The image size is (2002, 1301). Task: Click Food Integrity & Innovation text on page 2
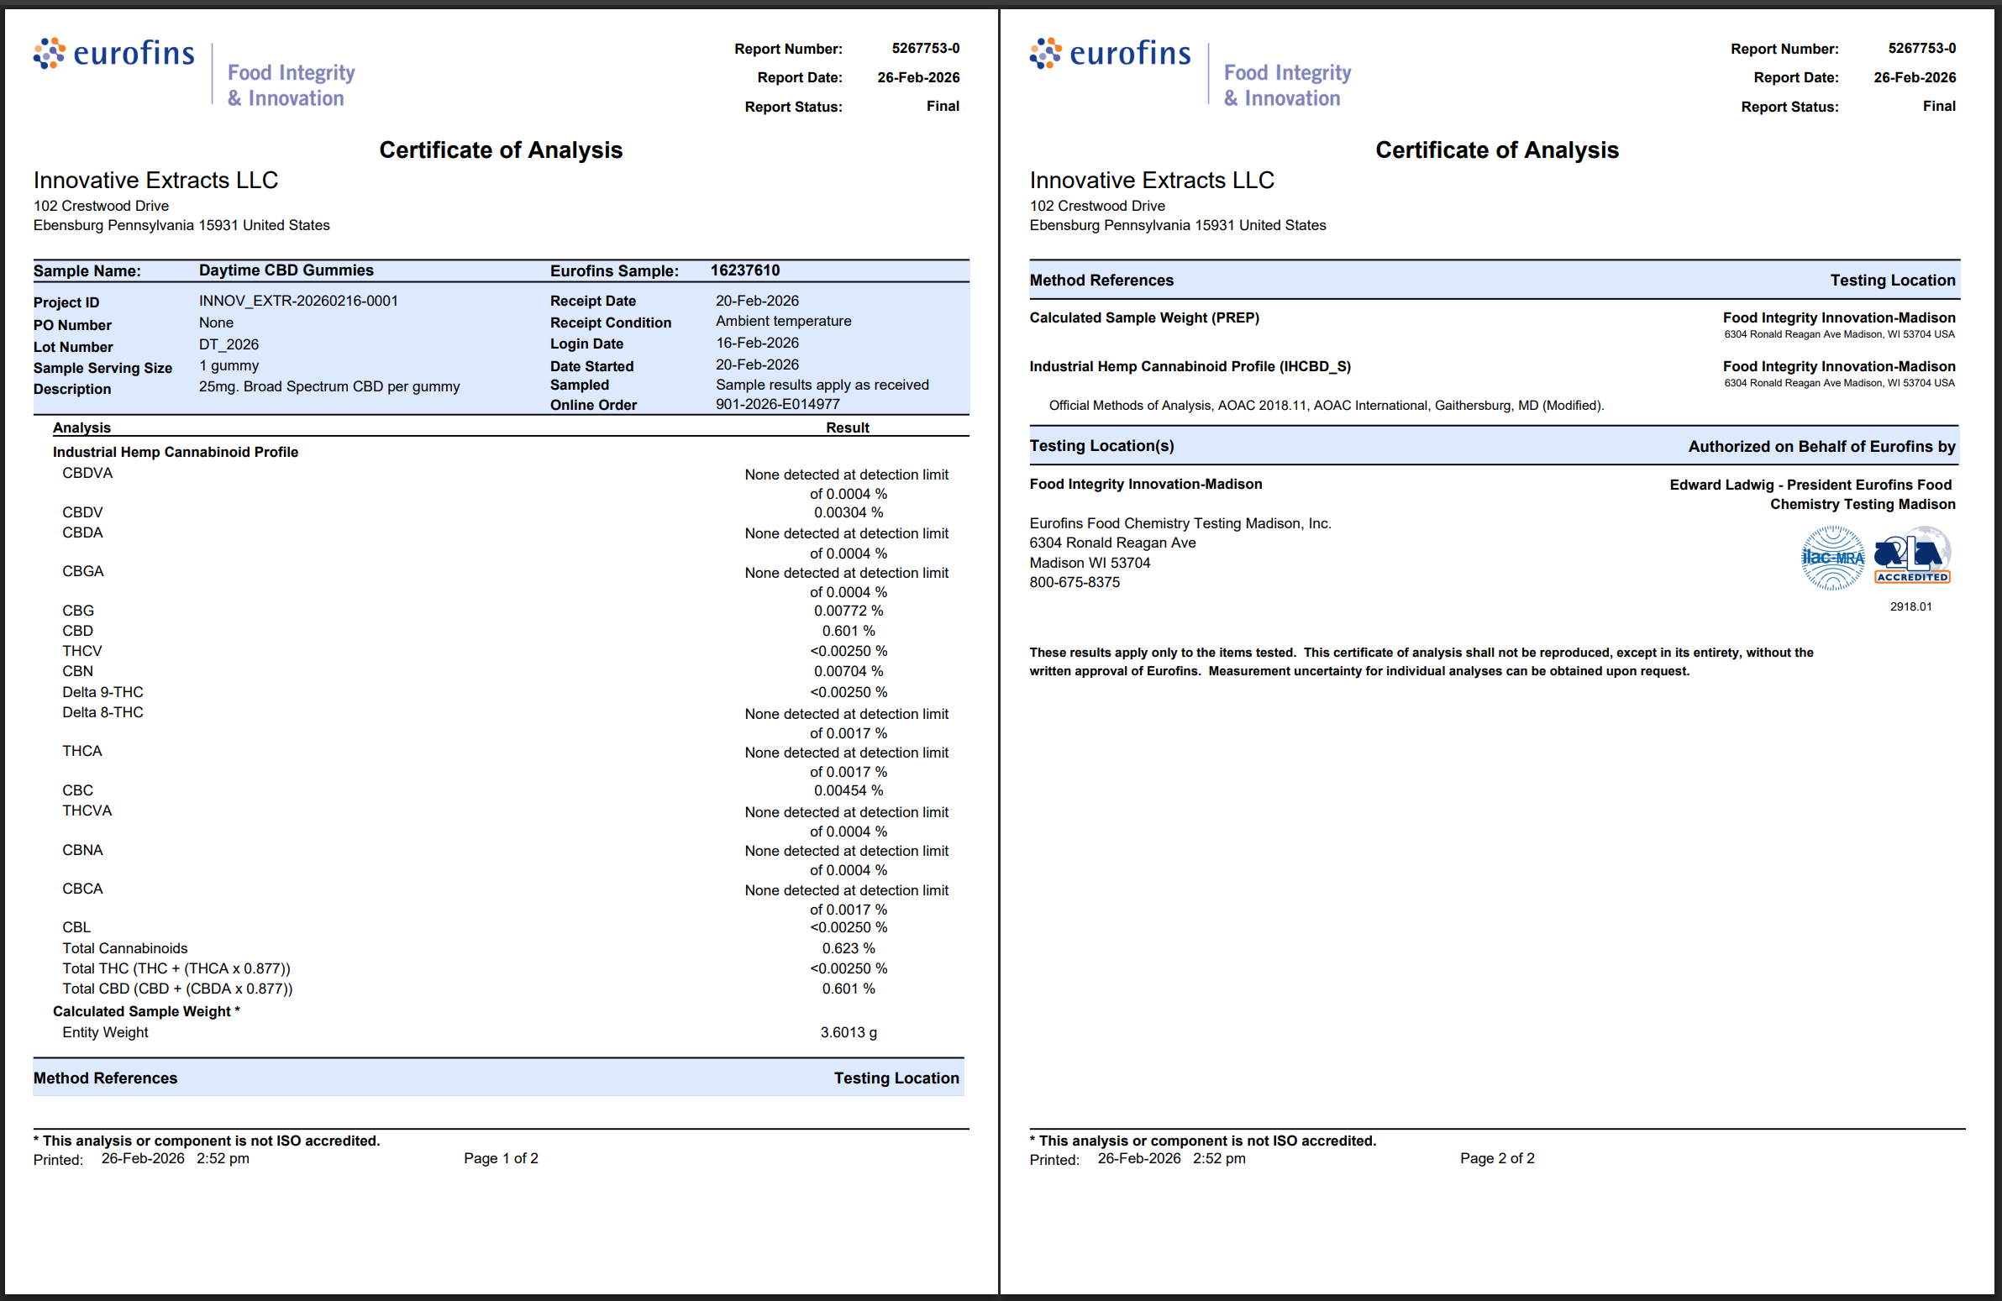pyautogui.click(x=1287, y=85)
